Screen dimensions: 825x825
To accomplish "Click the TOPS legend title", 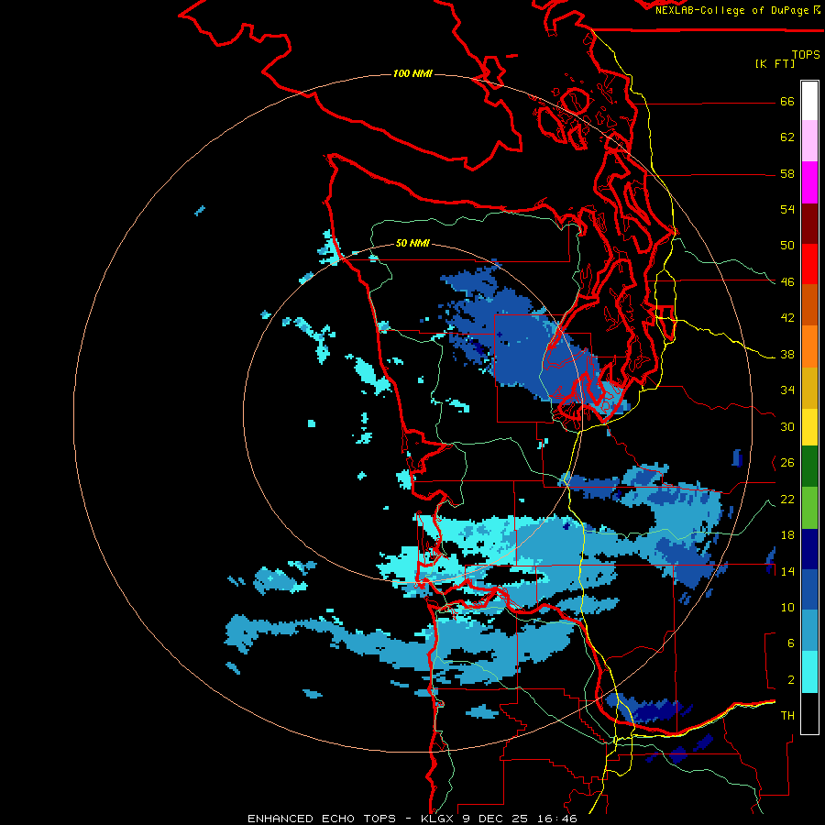I will [x=806, y=54].
